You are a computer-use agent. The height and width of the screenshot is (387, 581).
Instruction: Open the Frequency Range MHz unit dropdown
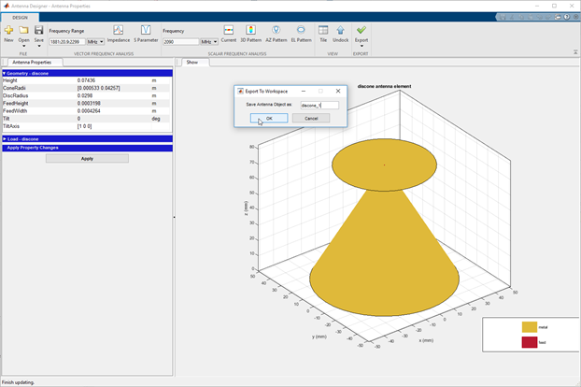point(96,42)
